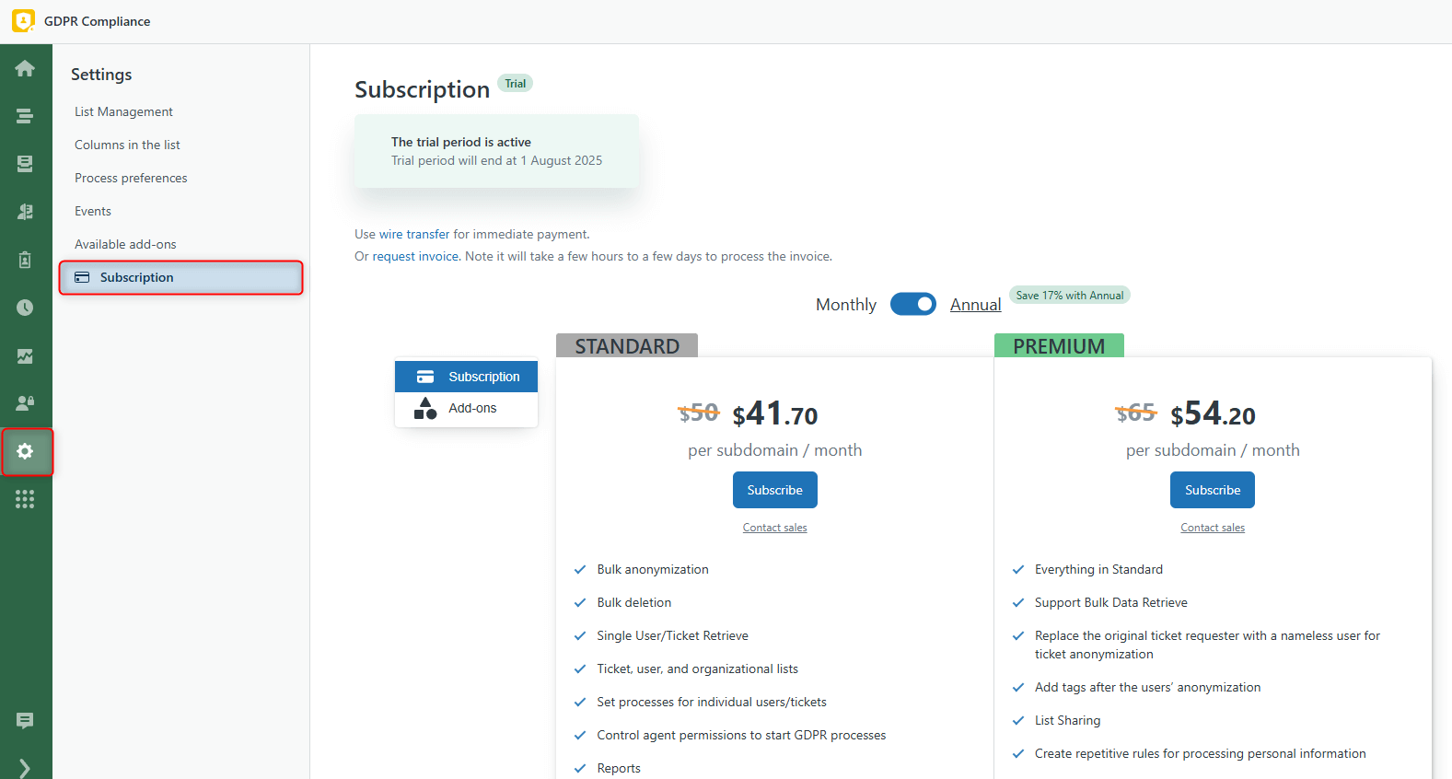1452x779 pixels.
Task: Open the user permissions lock icon
Action: point(25,403)
